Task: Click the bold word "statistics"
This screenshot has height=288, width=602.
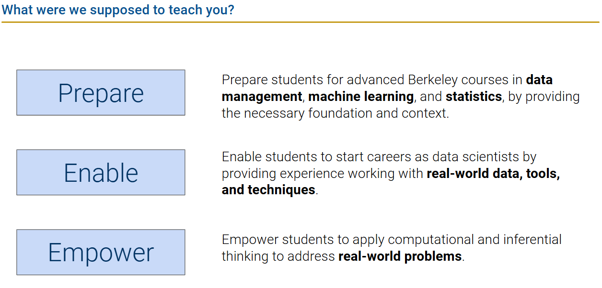Action: [474, 97]
